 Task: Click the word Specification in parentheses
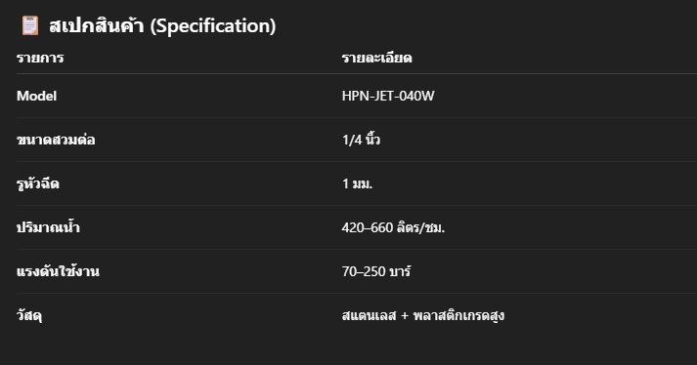coord(213,25)
